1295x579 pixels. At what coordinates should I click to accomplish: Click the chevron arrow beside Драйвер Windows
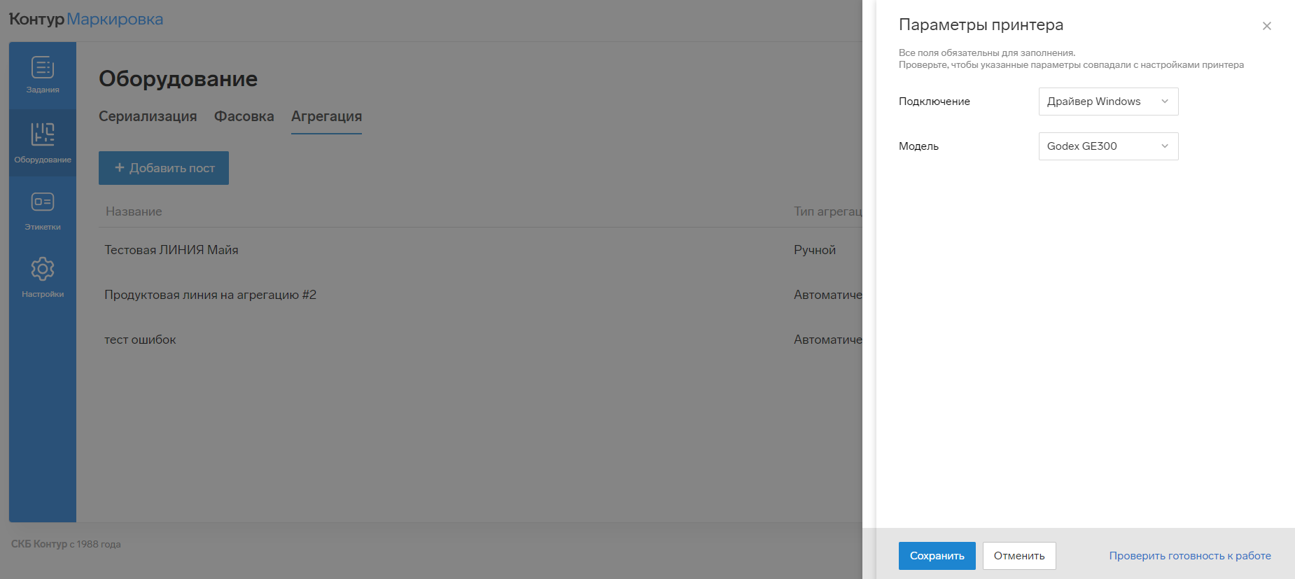[1165, 102]
